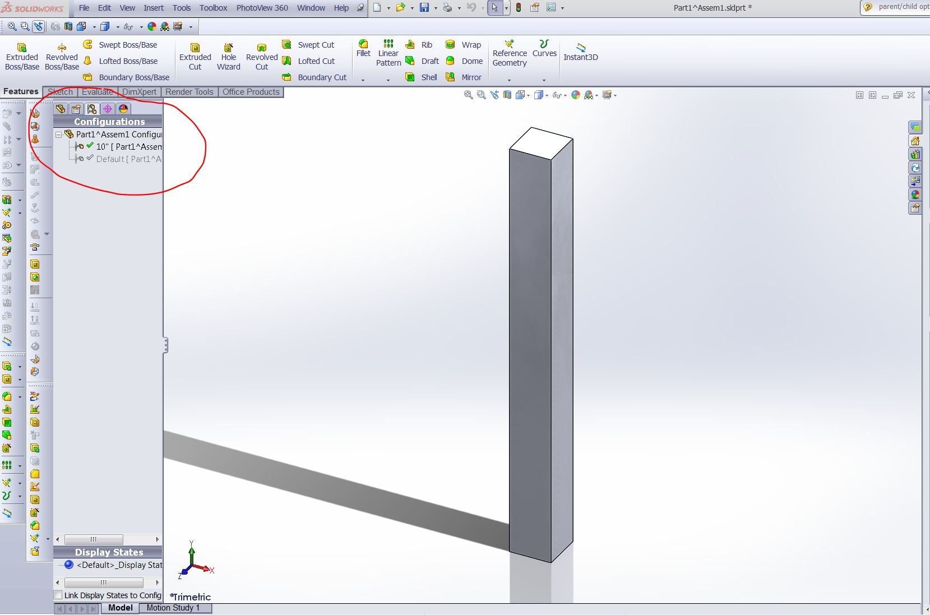This screenshot has height=615, width=930.
Task: Select the Dome feature
Action: point(464,61)
